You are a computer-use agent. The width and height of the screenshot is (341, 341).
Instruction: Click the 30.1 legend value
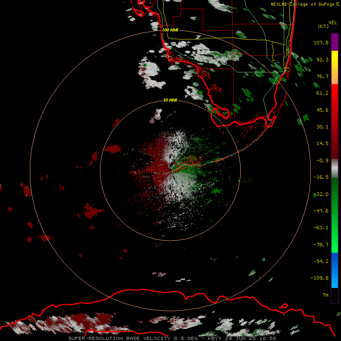point(322,127)
